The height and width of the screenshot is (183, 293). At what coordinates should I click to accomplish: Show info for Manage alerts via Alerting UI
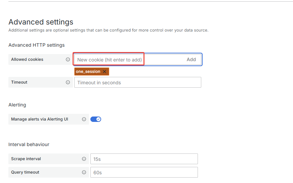[84, 119]
